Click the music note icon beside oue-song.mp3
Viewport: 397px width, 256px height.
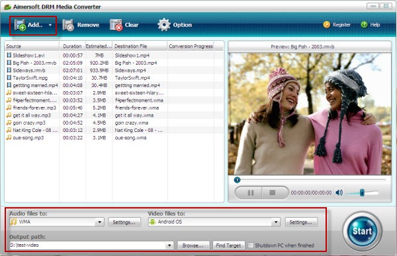9,138
